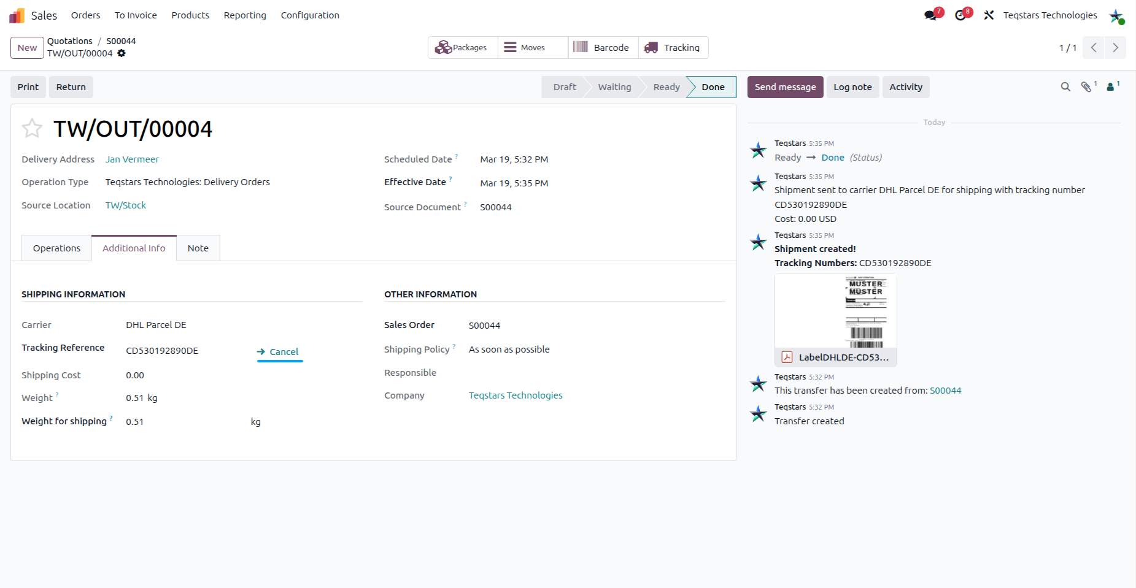The height and width of the screenshot is (588, 1136).
Task: Open the Orders menu
Action: click(x=85, y=15)
